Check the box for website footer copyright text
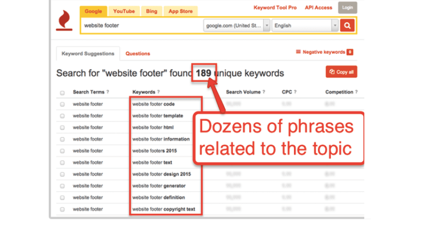The image size is (426, 240). pos(62,210)
